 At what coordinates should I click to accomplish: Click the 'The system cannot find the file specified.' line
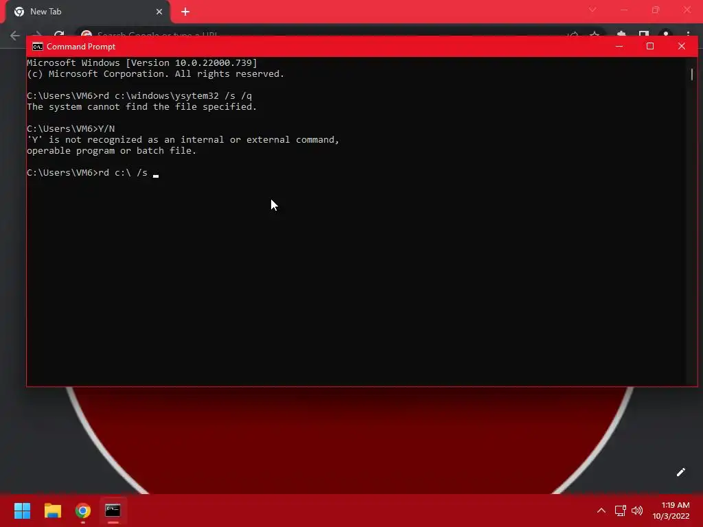pos(141,106)
